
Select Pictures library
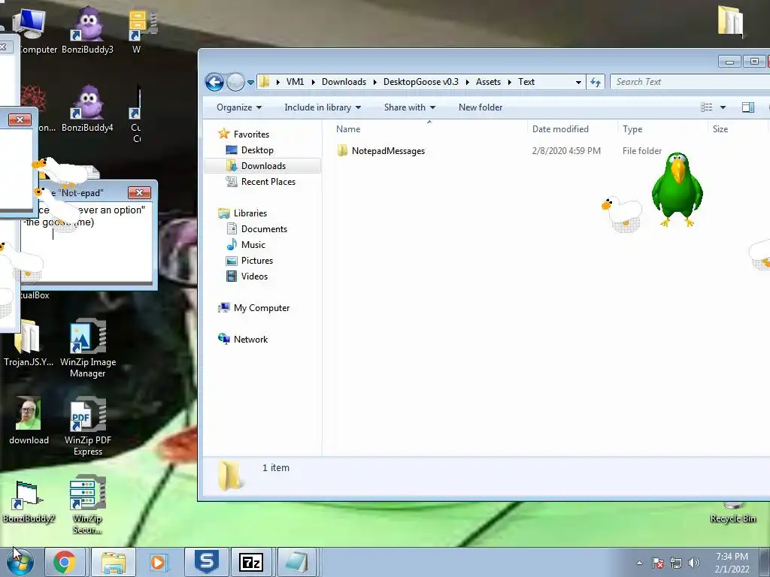tap(257, 261)
